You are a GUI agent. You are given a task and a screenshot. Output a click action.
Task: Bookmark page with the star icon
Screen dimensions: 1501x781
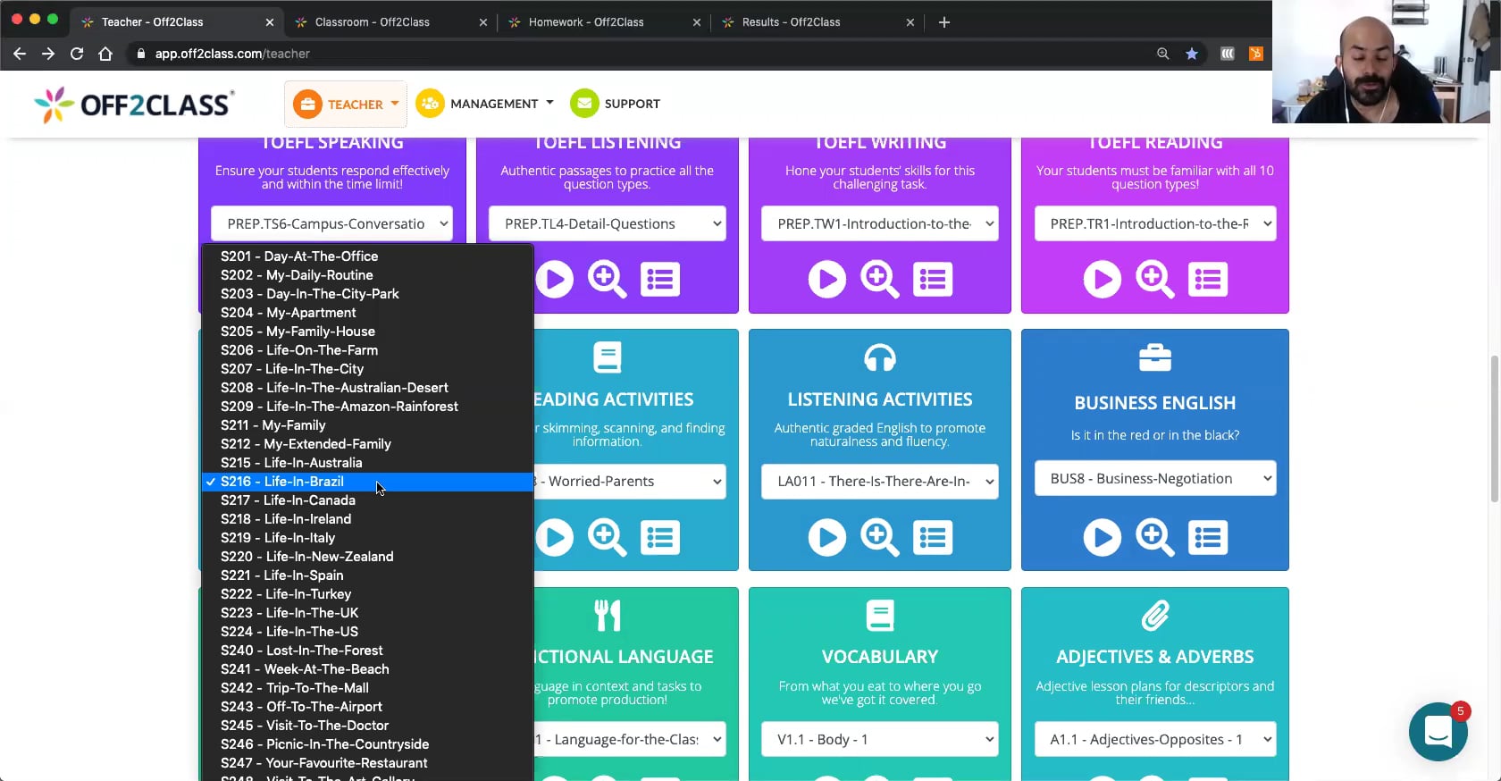[1191, 54]
